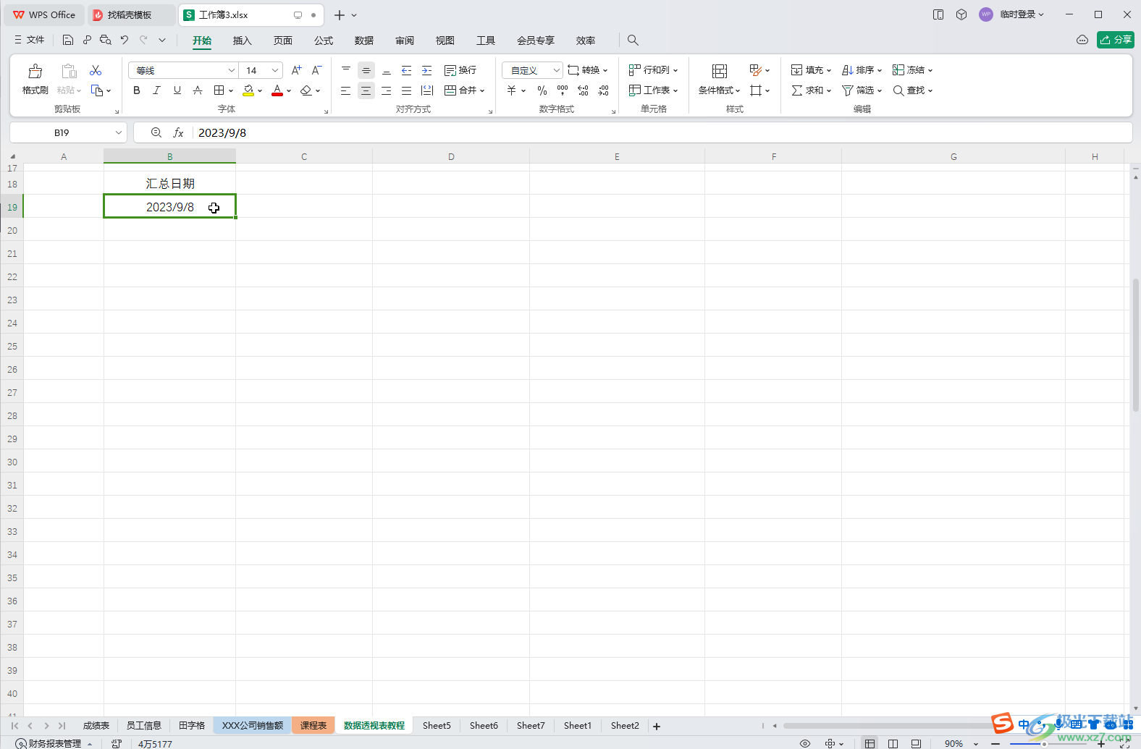Viewport: 1141px width, 749px height.
Task: Open the 插入 ribbon tab
Action: point(242,41)
